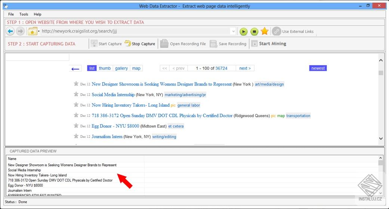This screenshot has width=389, height=209.
Task: Click the yellow star bookmark icon
Action: (265, 31)
